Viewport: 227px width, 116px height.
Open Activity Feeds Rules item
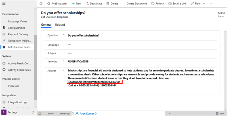click(x=19, y=70)
